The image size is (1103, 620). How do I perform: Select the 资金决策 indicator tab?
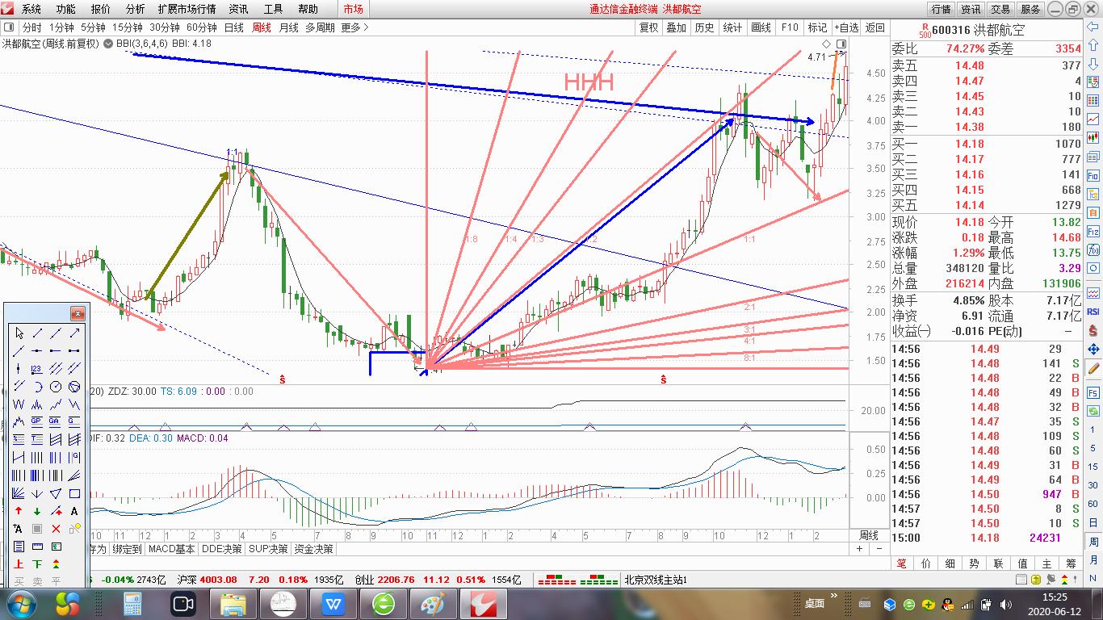coord(313,549)
